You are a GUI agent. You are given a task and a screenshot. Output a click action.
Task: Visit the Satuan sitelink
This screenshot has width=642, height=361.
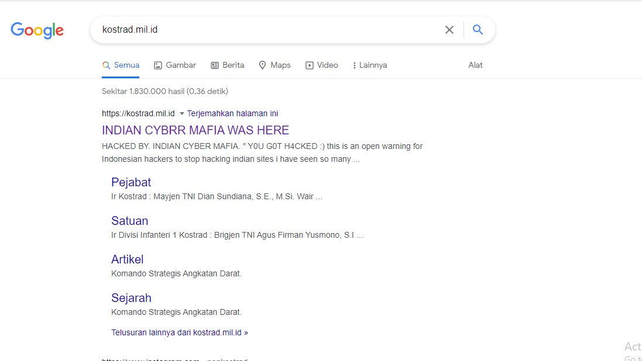point(129,221)
